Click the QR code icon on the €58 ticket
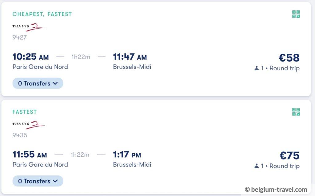The image size is (315, 196). pos(296,14)
